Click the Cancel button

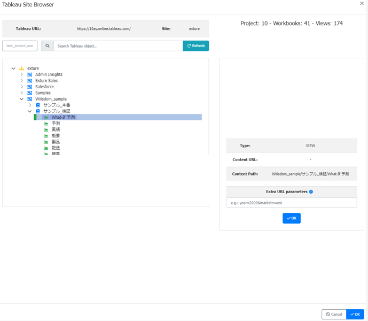click(x=334, y=314)
